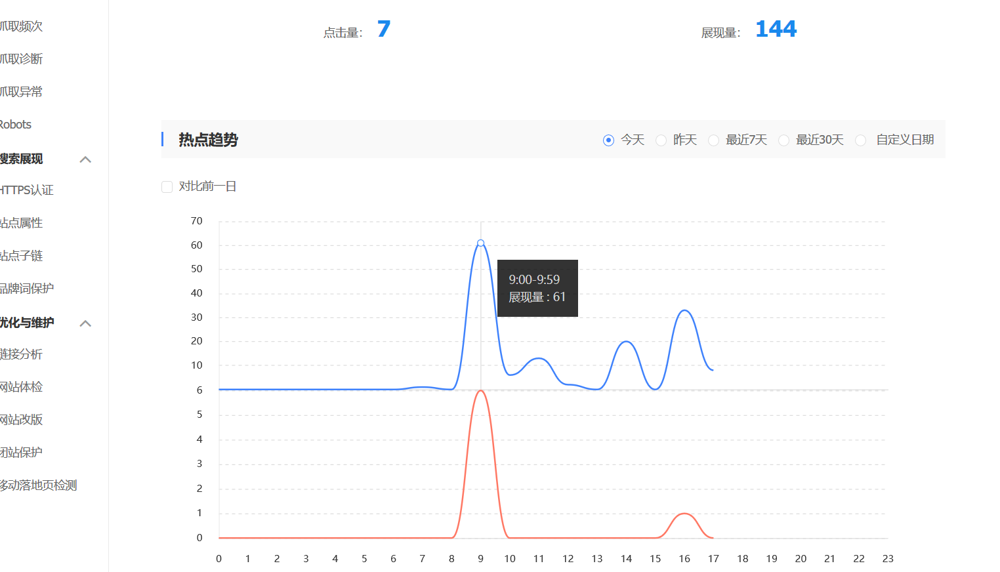This screenshot has height=572, width=1000.
Task: Click the 点击量 label text
Action: tap(343, 33)
